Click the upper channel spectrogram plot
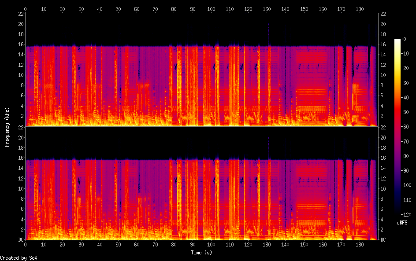 click(x=202, y=70)
